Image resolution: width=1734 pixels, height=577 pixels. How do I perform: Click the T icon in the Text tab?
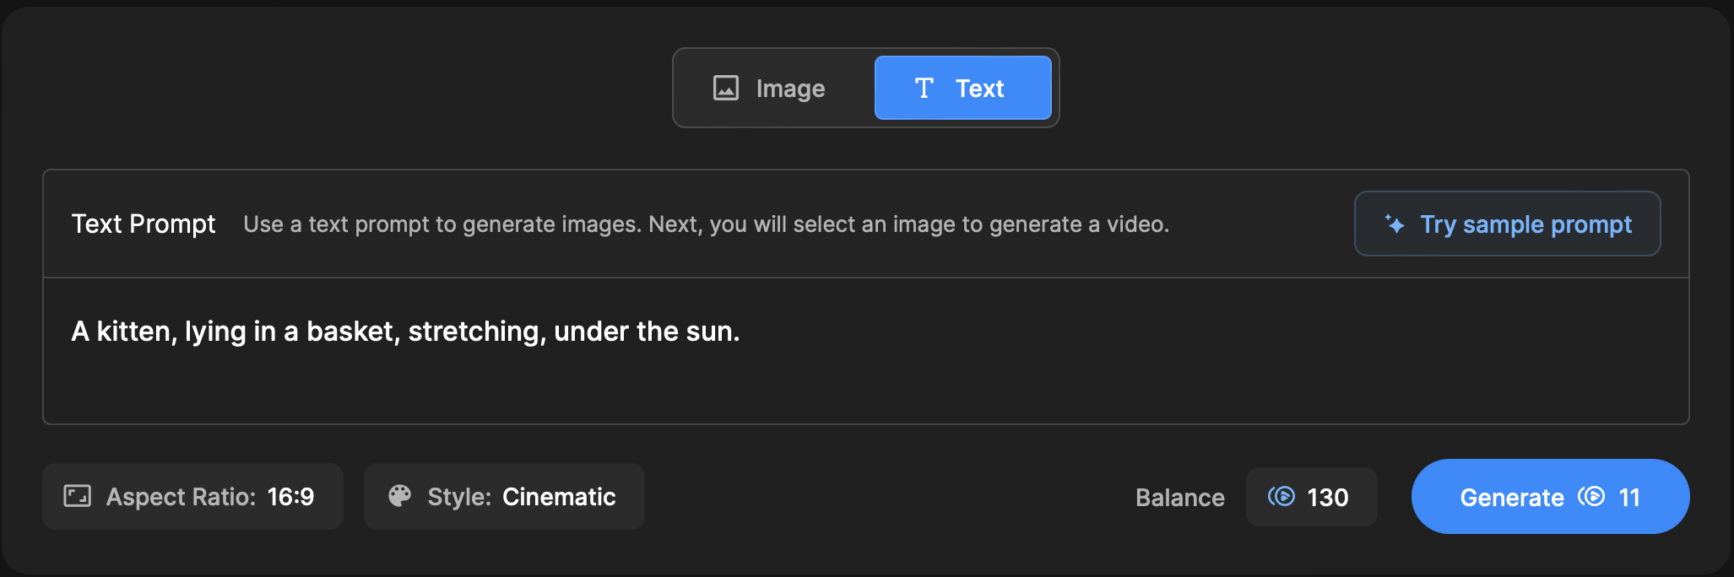(x=924, y=89)
